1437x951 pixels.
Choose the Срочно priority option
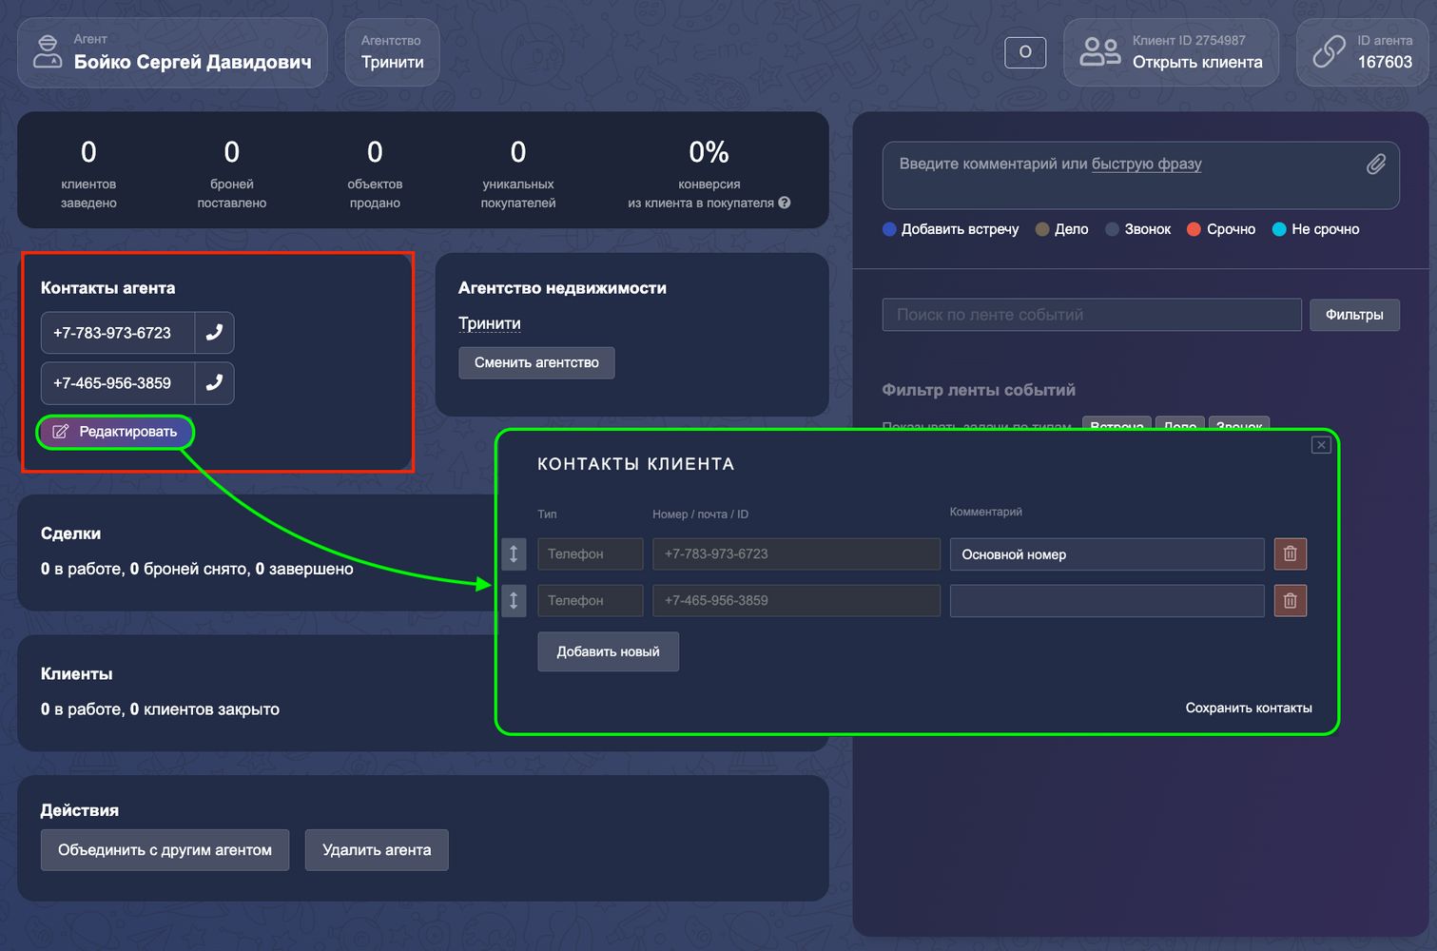click(x=1194, y=229)
